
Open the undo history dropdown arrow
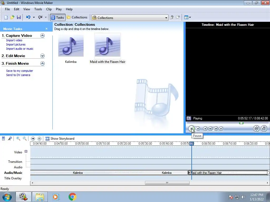34,17
